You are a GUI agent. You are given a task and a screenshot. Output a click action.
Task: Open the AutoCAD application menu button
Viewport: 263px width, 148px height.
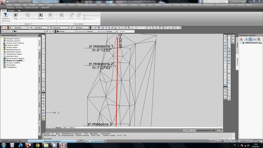click(2, 2)
